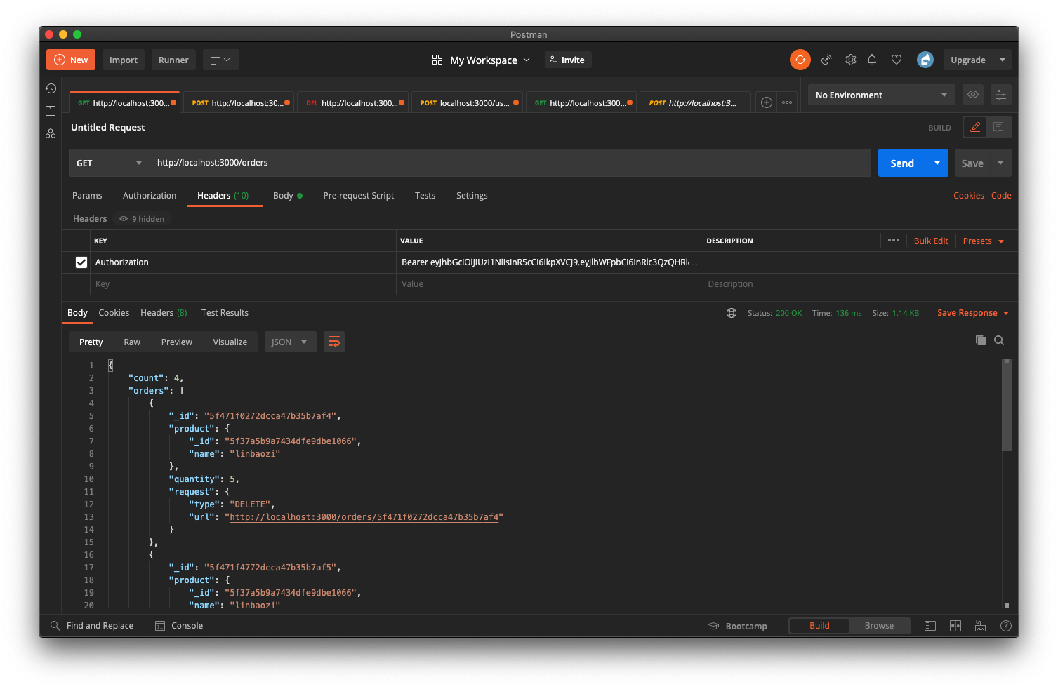Image resolution: width=1058 pixels, height=689 pixels.
Task: Click the orange sync status icon
Action: coord(800,60)
